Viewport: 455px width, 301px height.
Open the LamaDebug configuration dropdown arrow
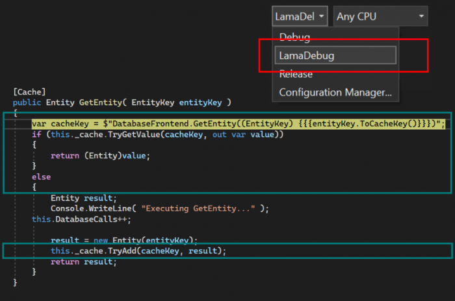click(x=321, y=16)
